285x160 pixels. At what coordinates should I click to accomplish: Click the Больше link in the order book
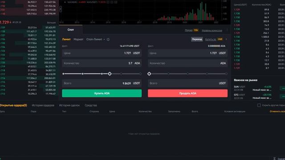(52, 23)
